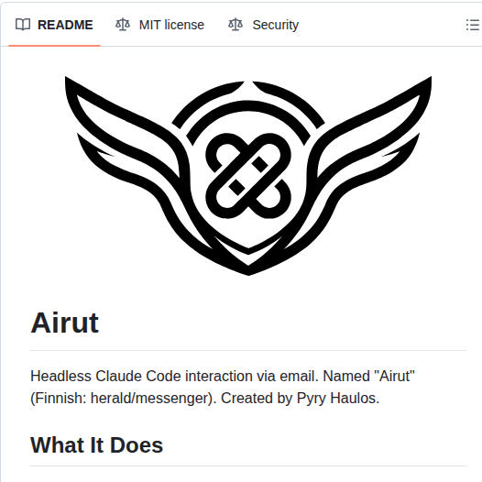Open the README outline list icon

pos(473,25)
